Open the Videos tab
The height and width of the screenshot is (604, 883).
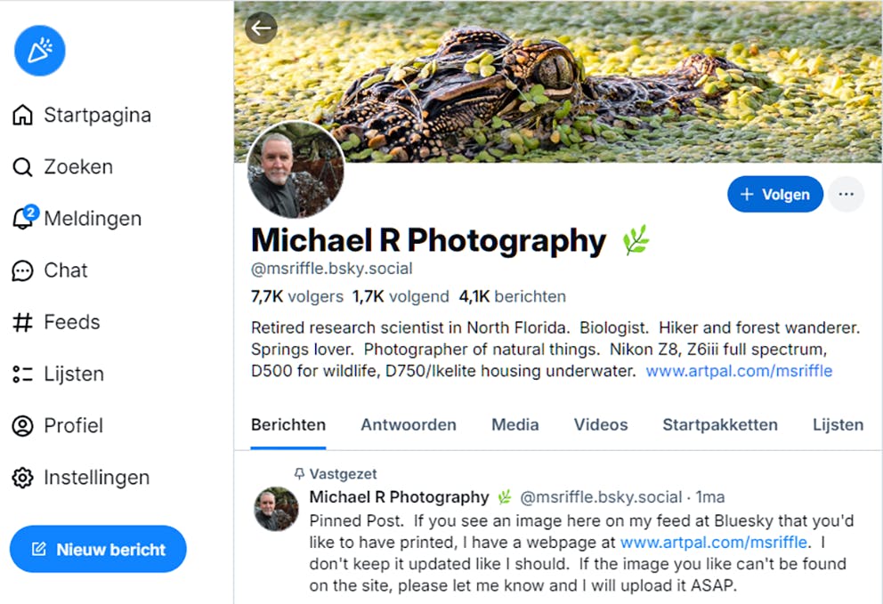tap(601, 424)
